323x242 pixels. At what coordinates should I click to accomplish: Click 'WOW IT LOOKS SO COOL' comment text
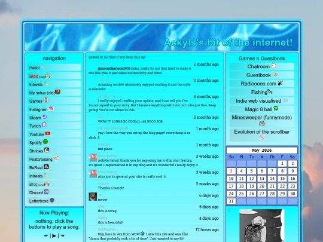point(130,121)
